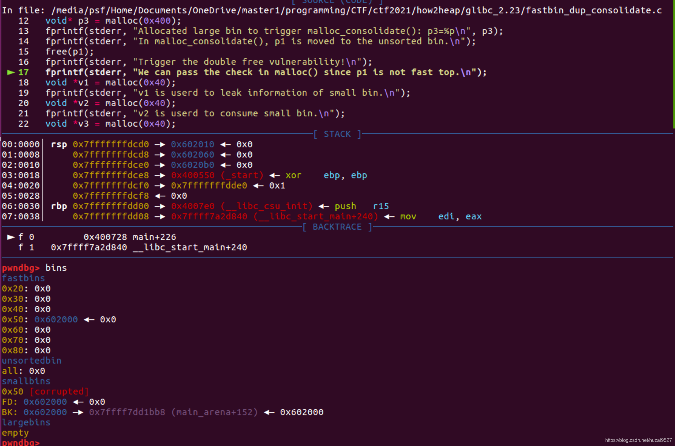Image resolution: width=675 pixels, height=446 pixels.
Task: Select stack address 0x7fffffffdcf8
Action: tap(111, 196)
